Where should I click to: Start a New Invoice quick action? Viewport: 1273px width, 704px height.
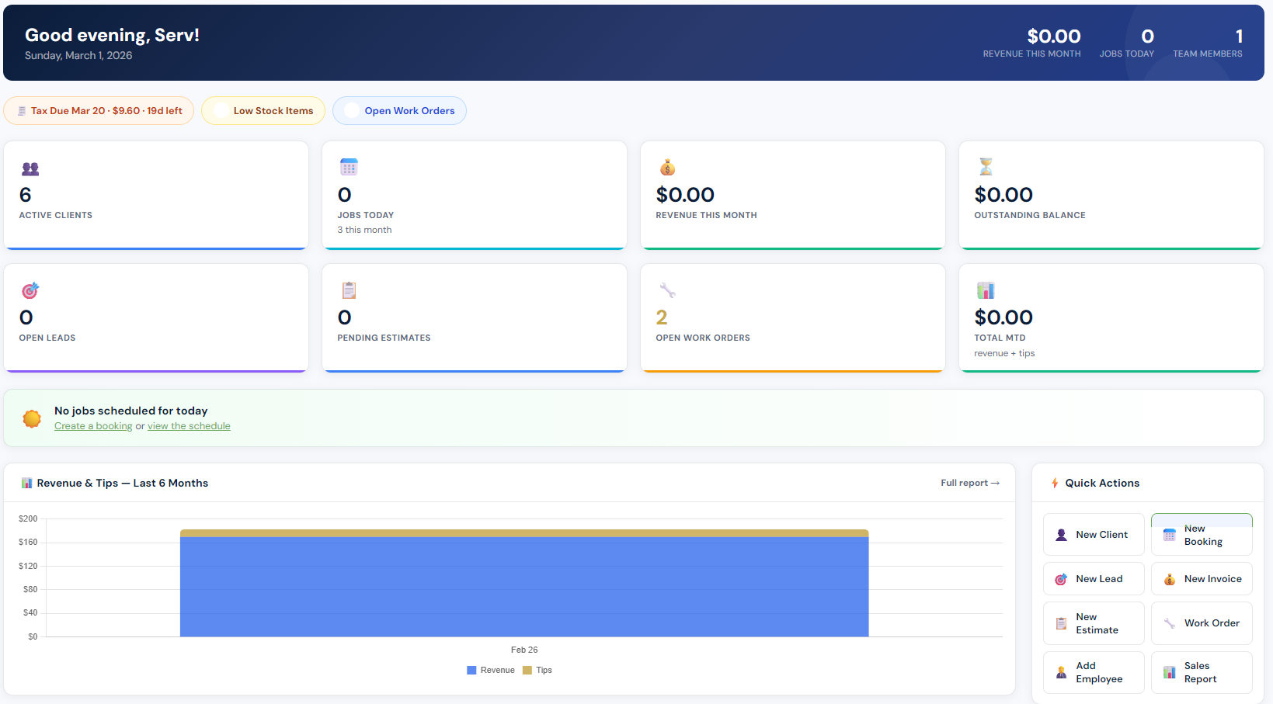click(1202, 579)
